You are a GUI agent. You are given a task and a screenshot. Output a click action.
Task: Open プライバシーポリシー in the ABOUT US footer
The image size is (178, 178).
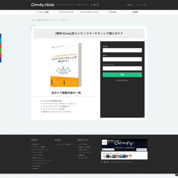pyautogui.click(x=85, y=152)
